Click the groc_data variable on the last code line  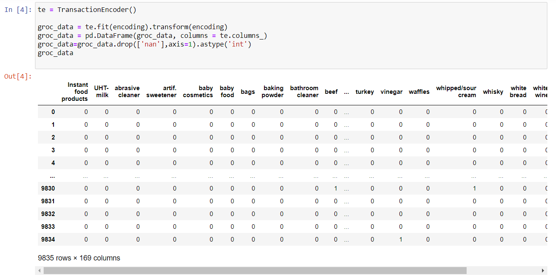55,53
